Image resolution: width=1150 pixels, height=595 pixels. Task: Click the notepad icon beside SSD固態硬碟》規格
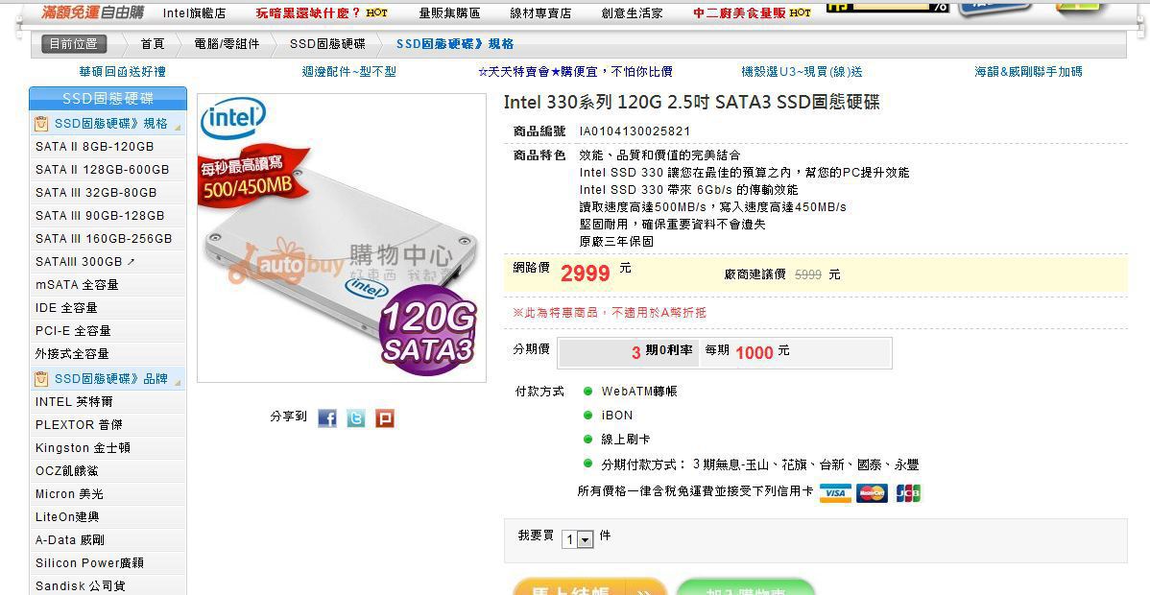pos(42,123)
